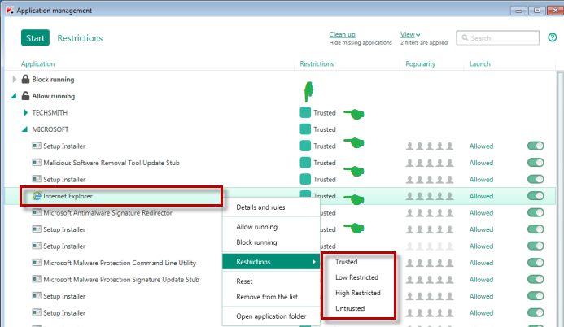Click popularity rating for Internet Explorer
Image resolution: width=564 pixels, height=327 pixels.
tap(430, 196)
